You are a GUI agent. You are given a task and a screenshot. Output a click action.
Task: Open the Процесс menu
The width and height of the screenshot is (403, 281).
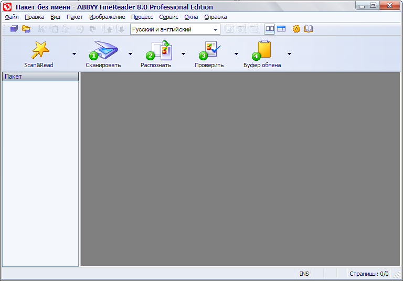142,17
